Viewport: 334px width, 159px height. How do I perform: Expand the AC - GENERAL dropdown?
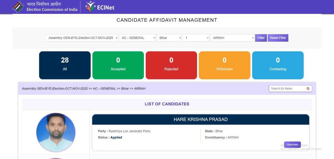[137, 38]
